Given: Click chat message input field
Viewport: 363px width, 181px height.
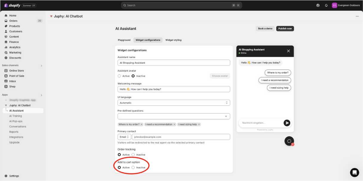Looking at the screenshot, I should pyautogui.click(x=261, y=123).
